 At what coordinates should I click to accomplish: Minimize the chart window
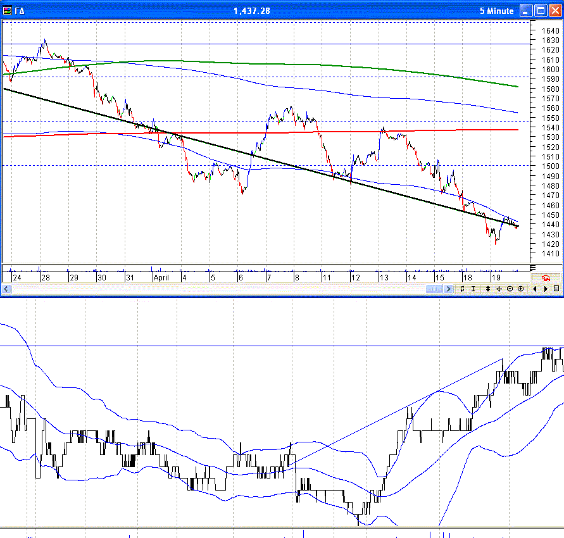(x=527, y=11)
